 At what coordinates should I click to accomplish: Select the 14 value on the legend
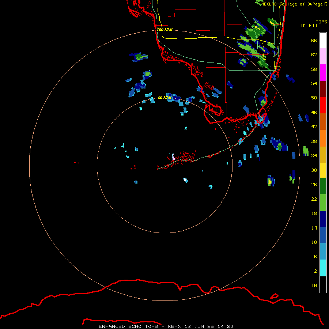pyautogui.click(x=314, y=228)
